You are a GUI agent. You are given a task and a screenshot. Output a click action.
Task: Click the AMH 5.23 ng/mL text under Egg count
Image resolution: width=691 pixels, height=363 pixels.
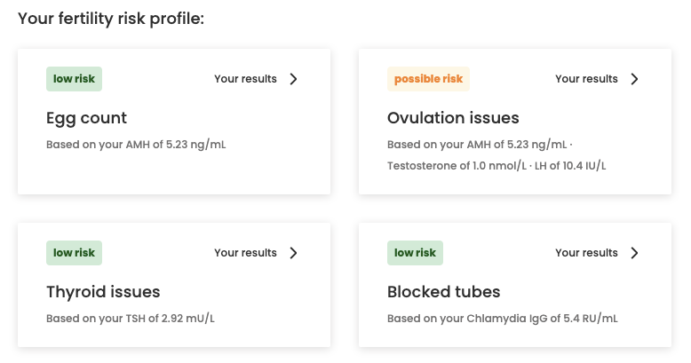pyautogui.click(x=136, y=145)
